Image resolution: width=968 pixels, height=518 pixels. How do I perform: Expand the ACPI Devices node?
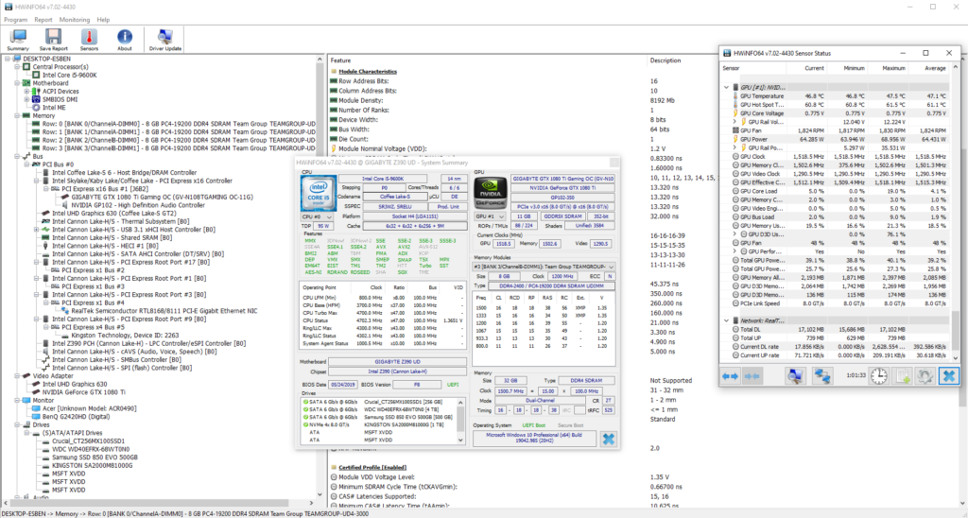(x=26, y=92)
